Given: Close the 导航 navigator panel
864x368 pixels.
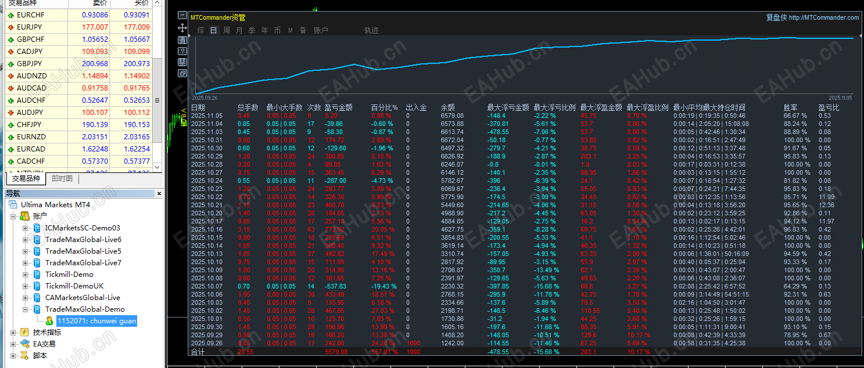Looking at the screenshot, I should (x=159, y=193).
